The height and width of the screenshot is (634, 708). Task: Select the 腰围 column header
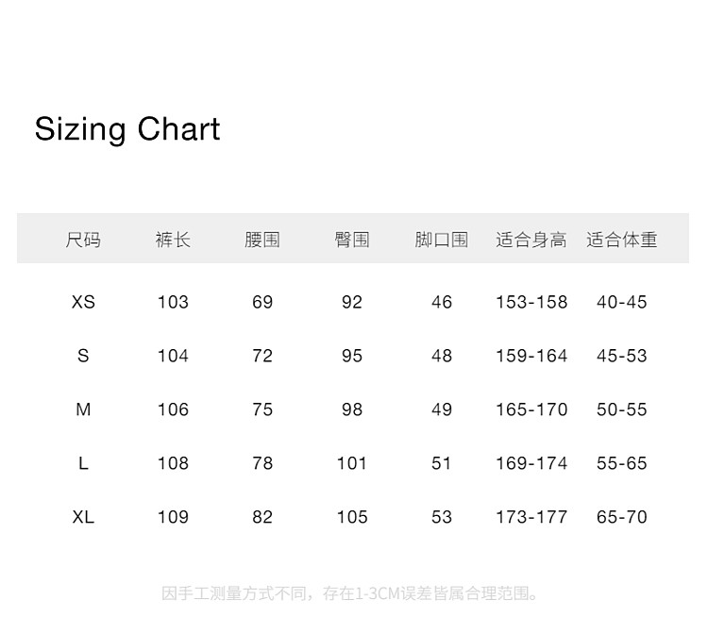point(262,240)
